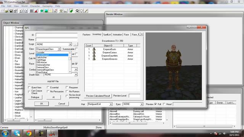
Task: Check the Quest Item checkbox
Action: pos(29,87)
